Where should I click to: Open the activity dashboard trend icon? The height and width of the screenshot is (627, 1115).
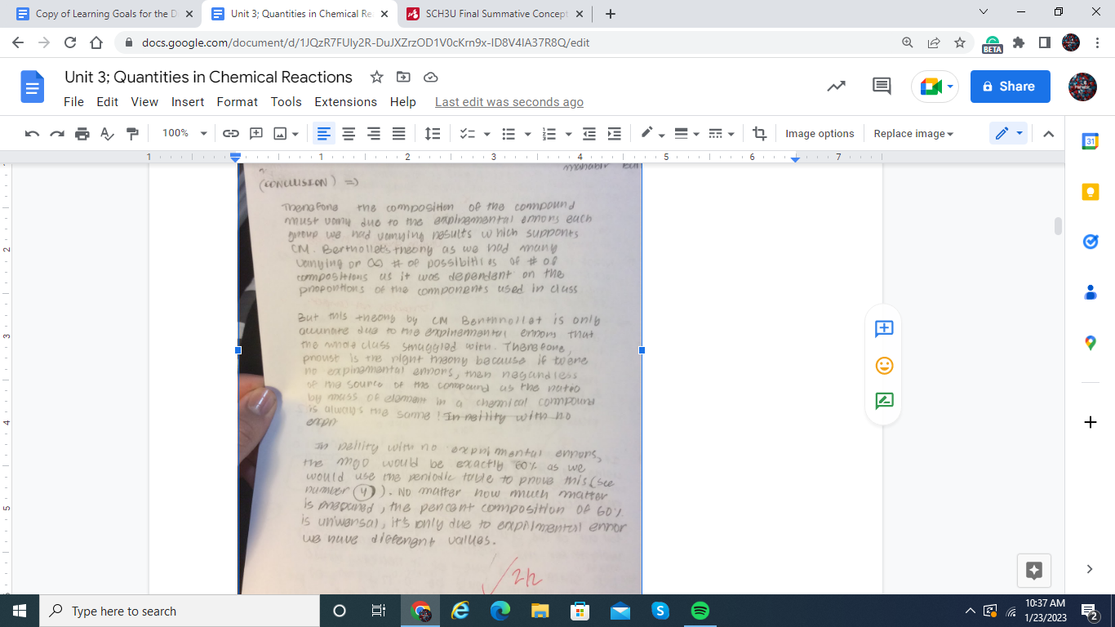(x=837, y=87)
